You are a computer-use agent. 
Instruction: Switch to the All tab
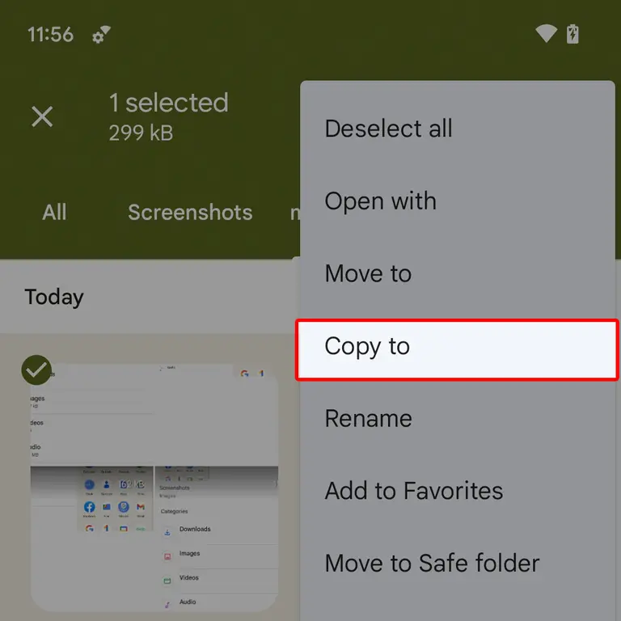(54, 213)
